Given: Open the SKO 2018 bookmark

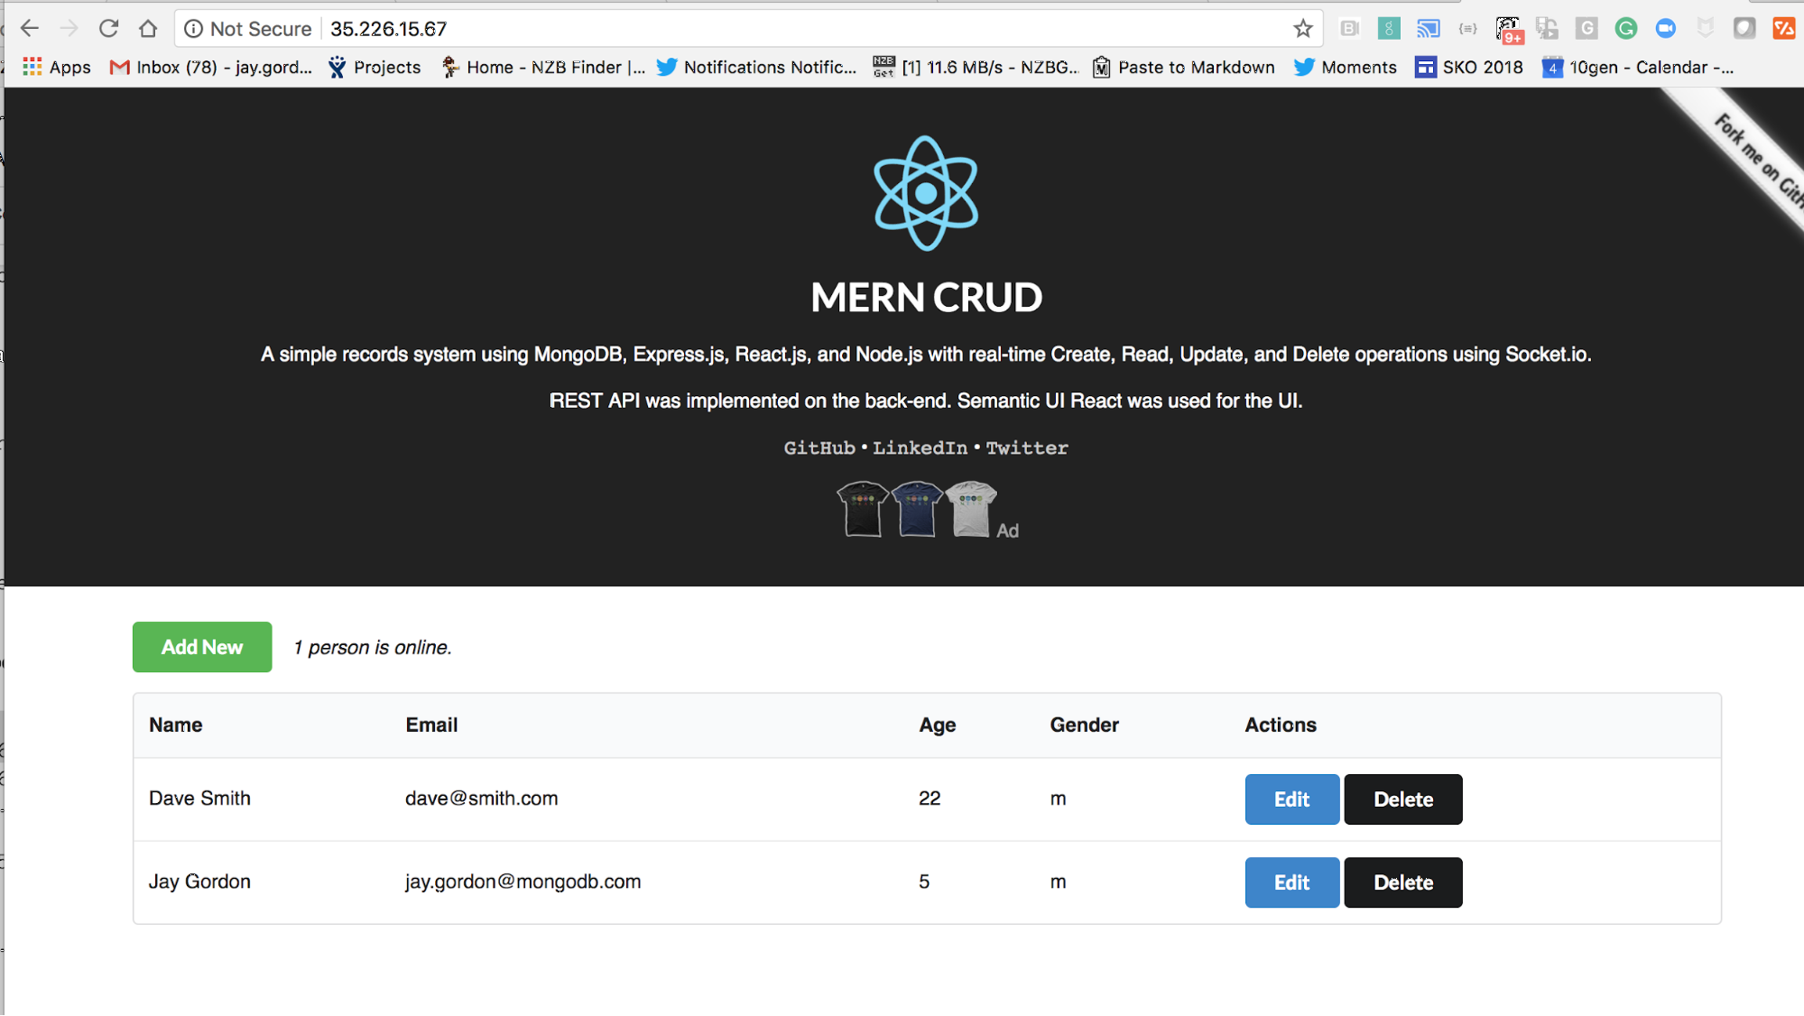Looking at the screenshot, I should coord(1468,67).
